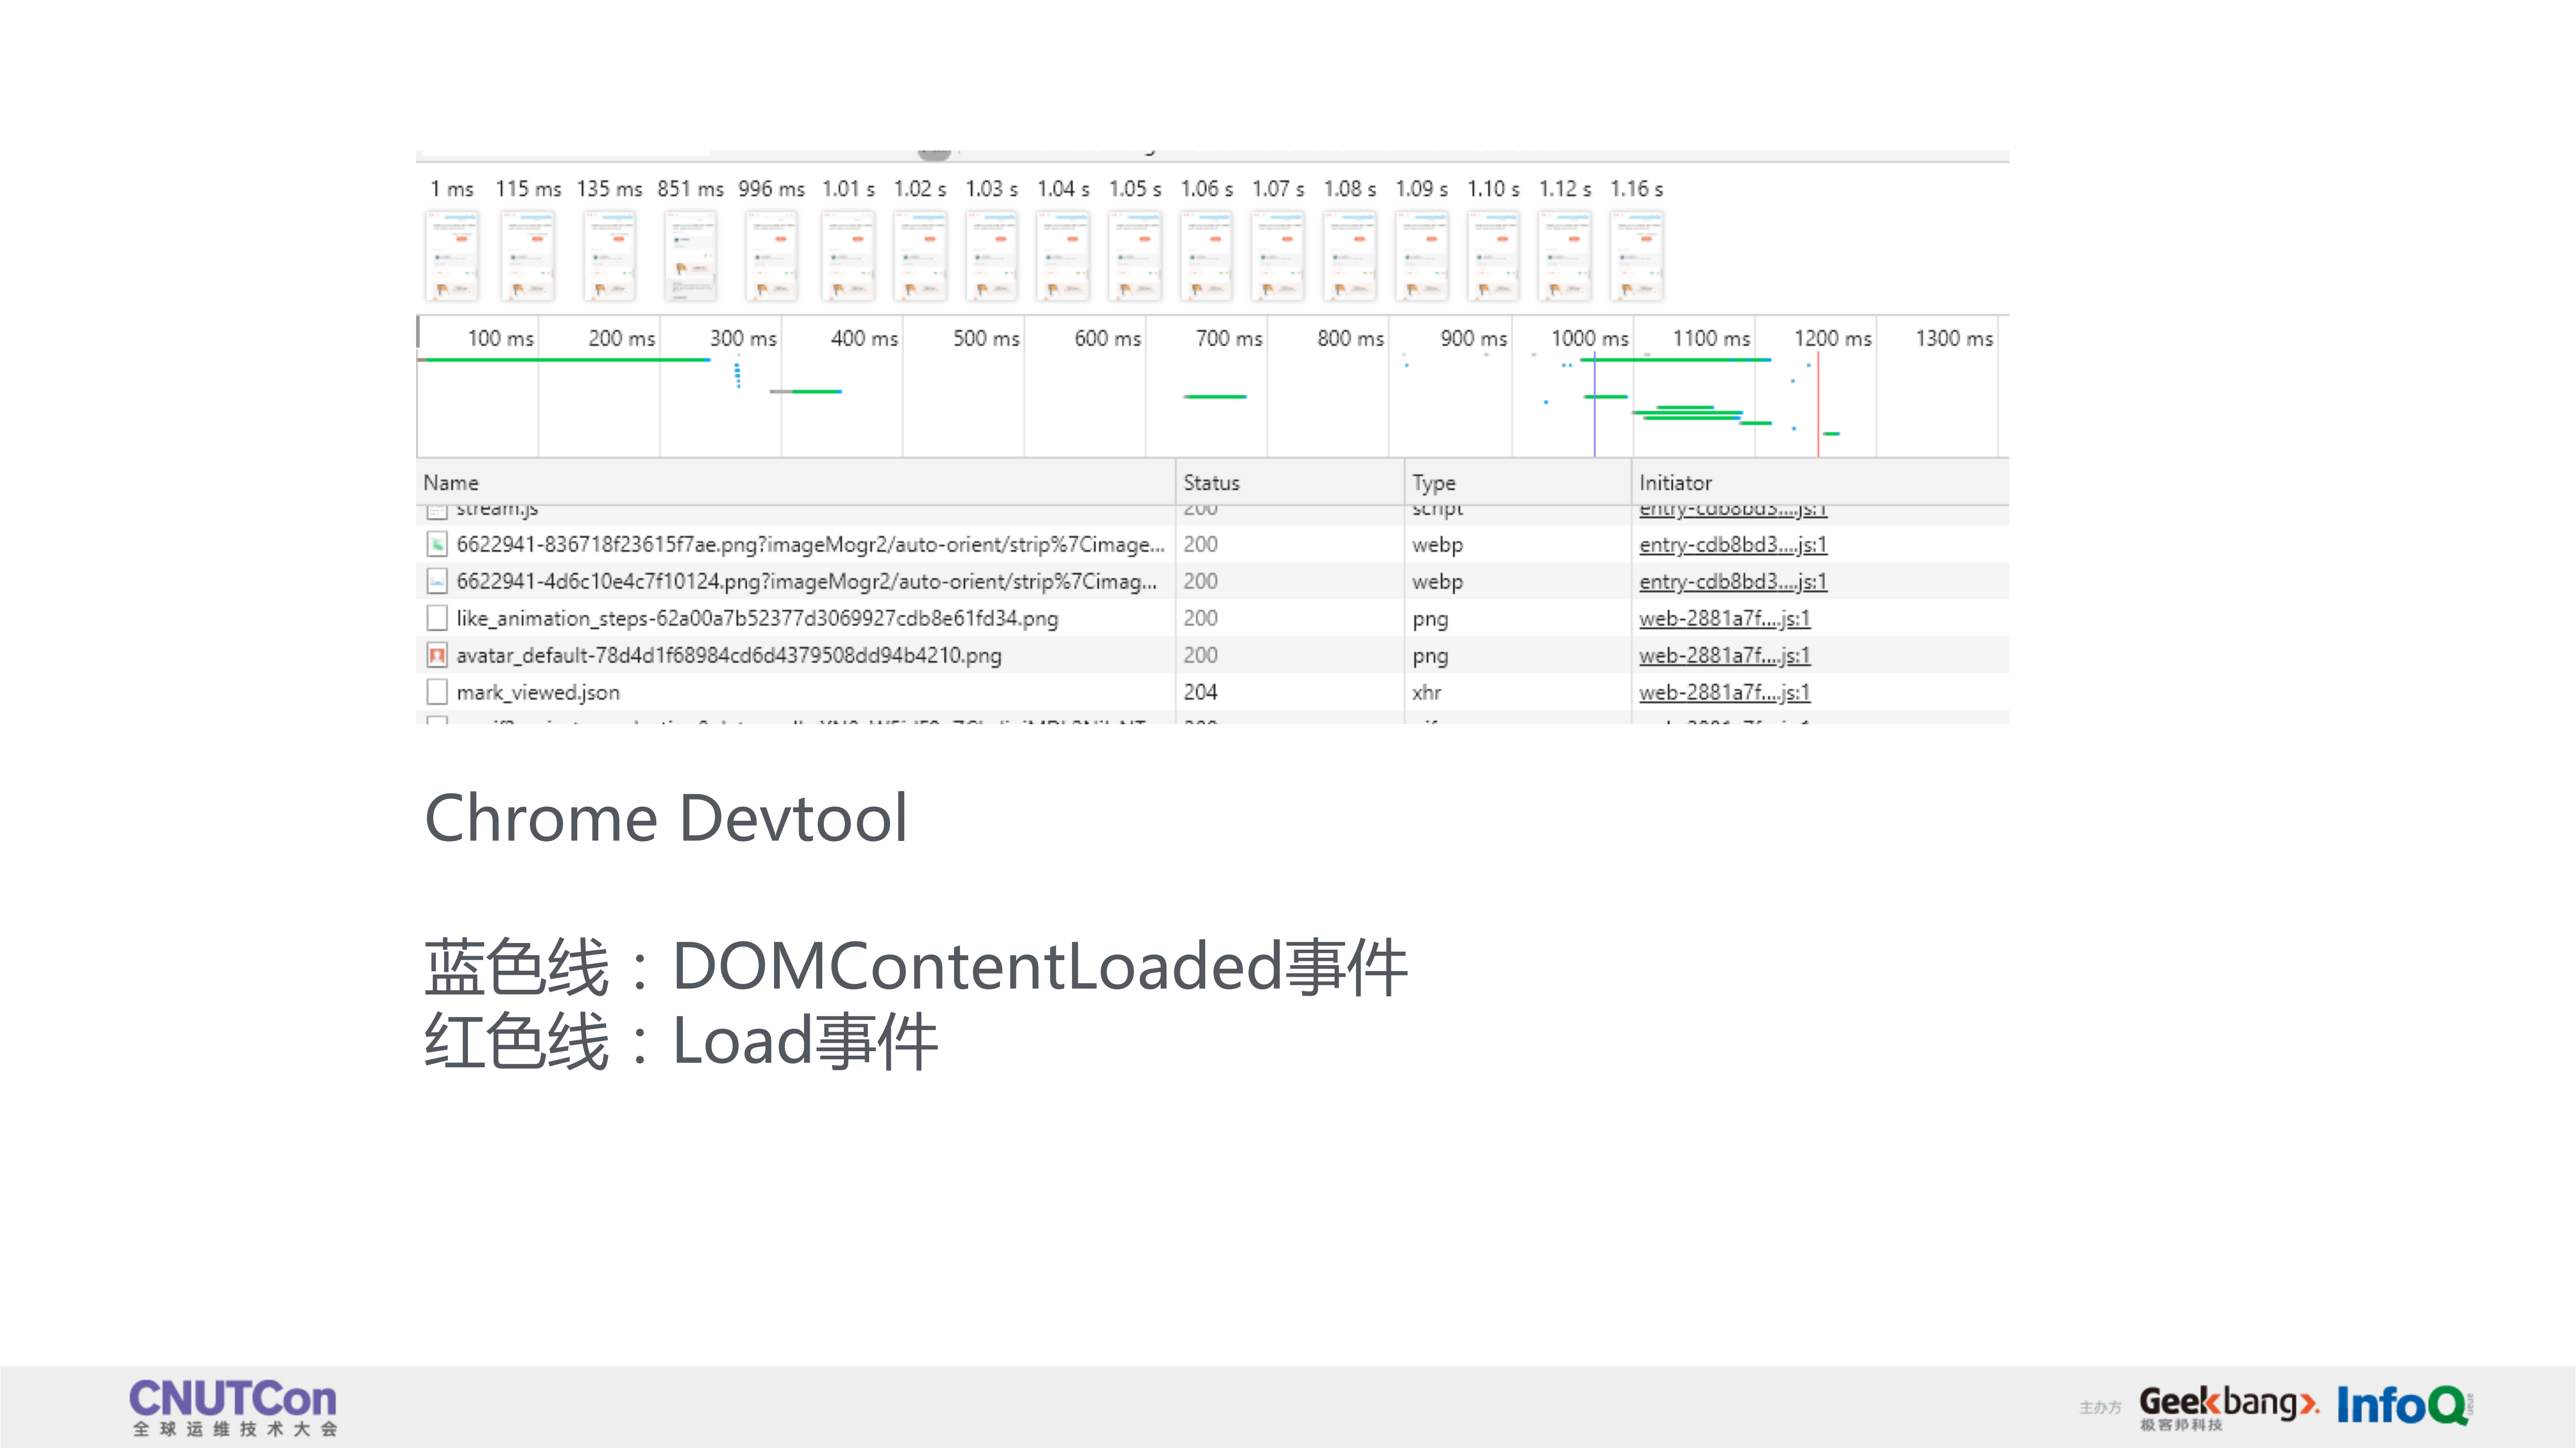Screen dimensions: 2576x1448
Task: Select the filmstrip thumbnail at 851 ms
Action: click(x=690, y=255)
